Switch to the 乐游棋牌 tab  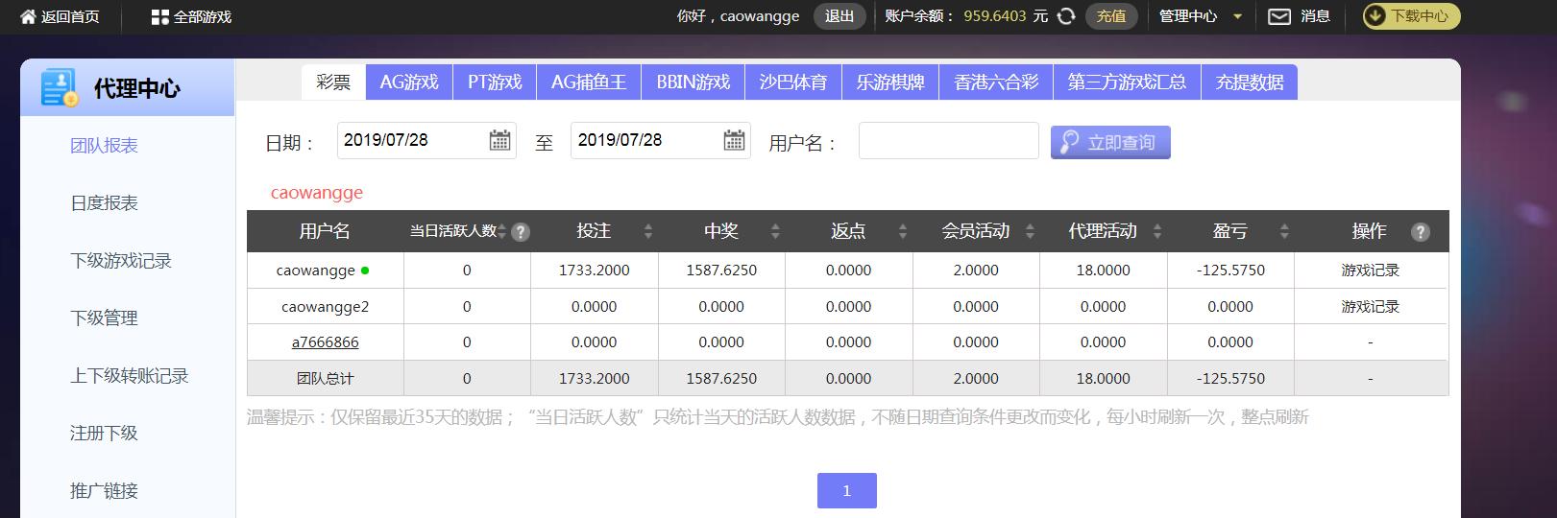point(890,82)
